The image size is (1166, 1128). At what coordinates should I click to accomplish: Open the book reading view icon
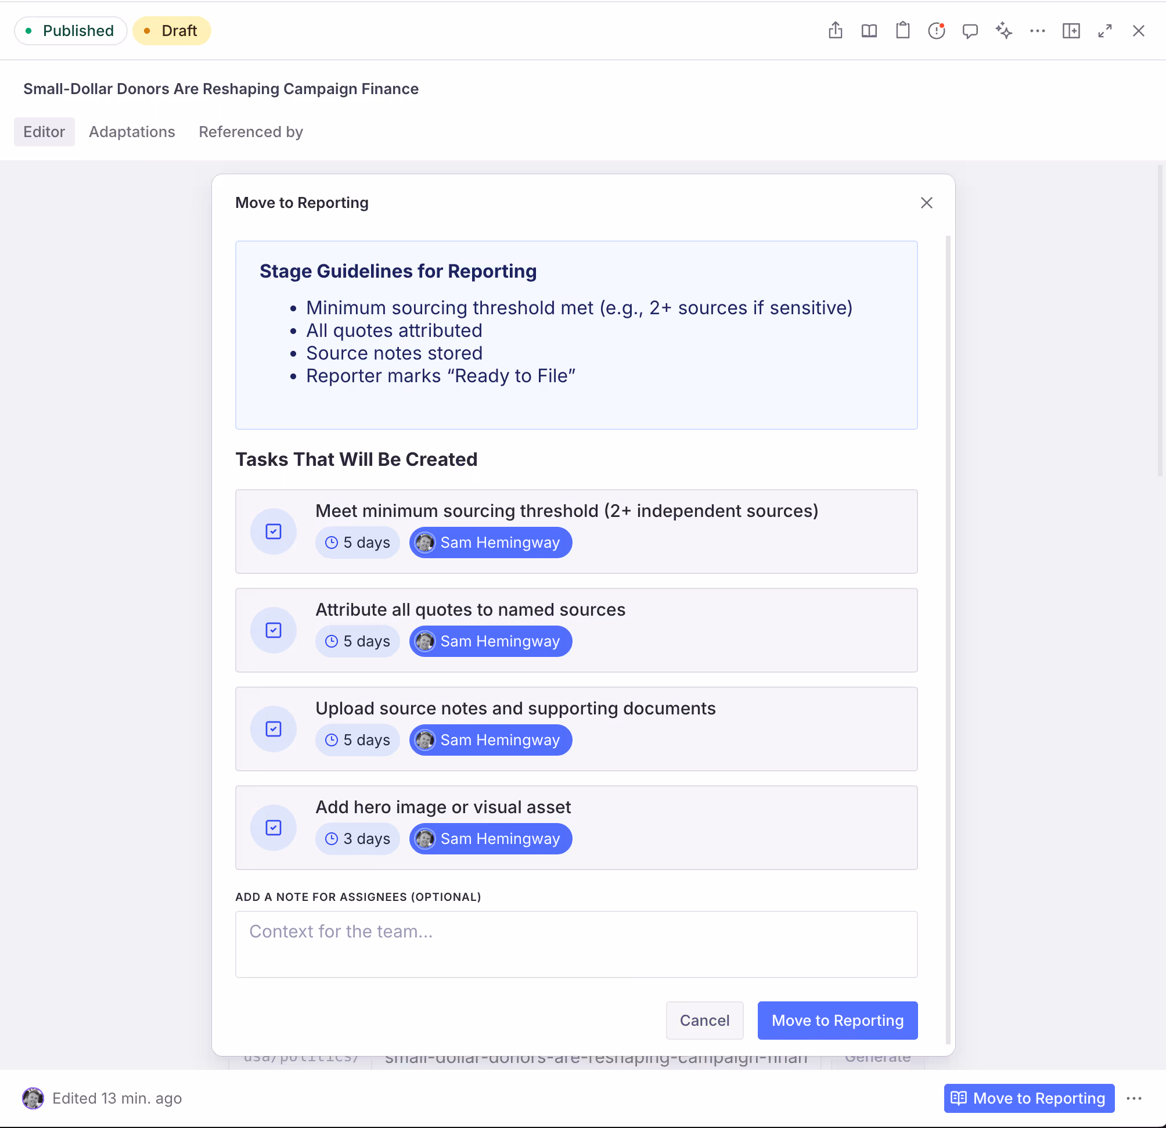pyautogui.click(x=869, y=31)
